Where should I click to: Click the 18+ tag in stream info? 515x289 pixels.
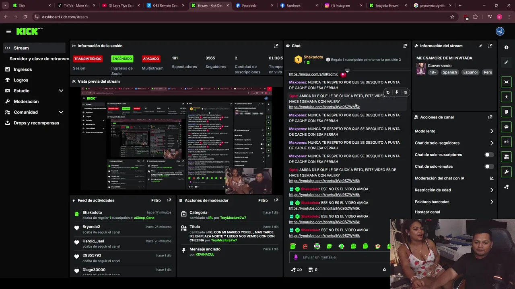433,72
